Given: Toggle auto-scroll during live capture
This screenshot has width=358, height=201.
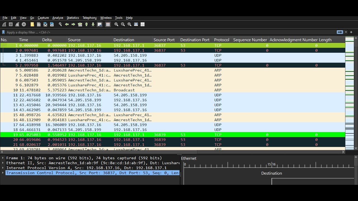Looking at the screenshot, I should point(100,25).
